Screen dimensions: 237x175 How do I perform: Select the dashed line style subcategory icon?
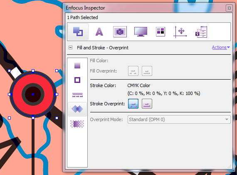77,95
